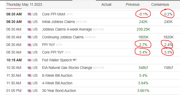Click the US flag beside Continuing Jobless Claims
The height and width of the screenshot is (95, 180).
(x=29, y=37)
